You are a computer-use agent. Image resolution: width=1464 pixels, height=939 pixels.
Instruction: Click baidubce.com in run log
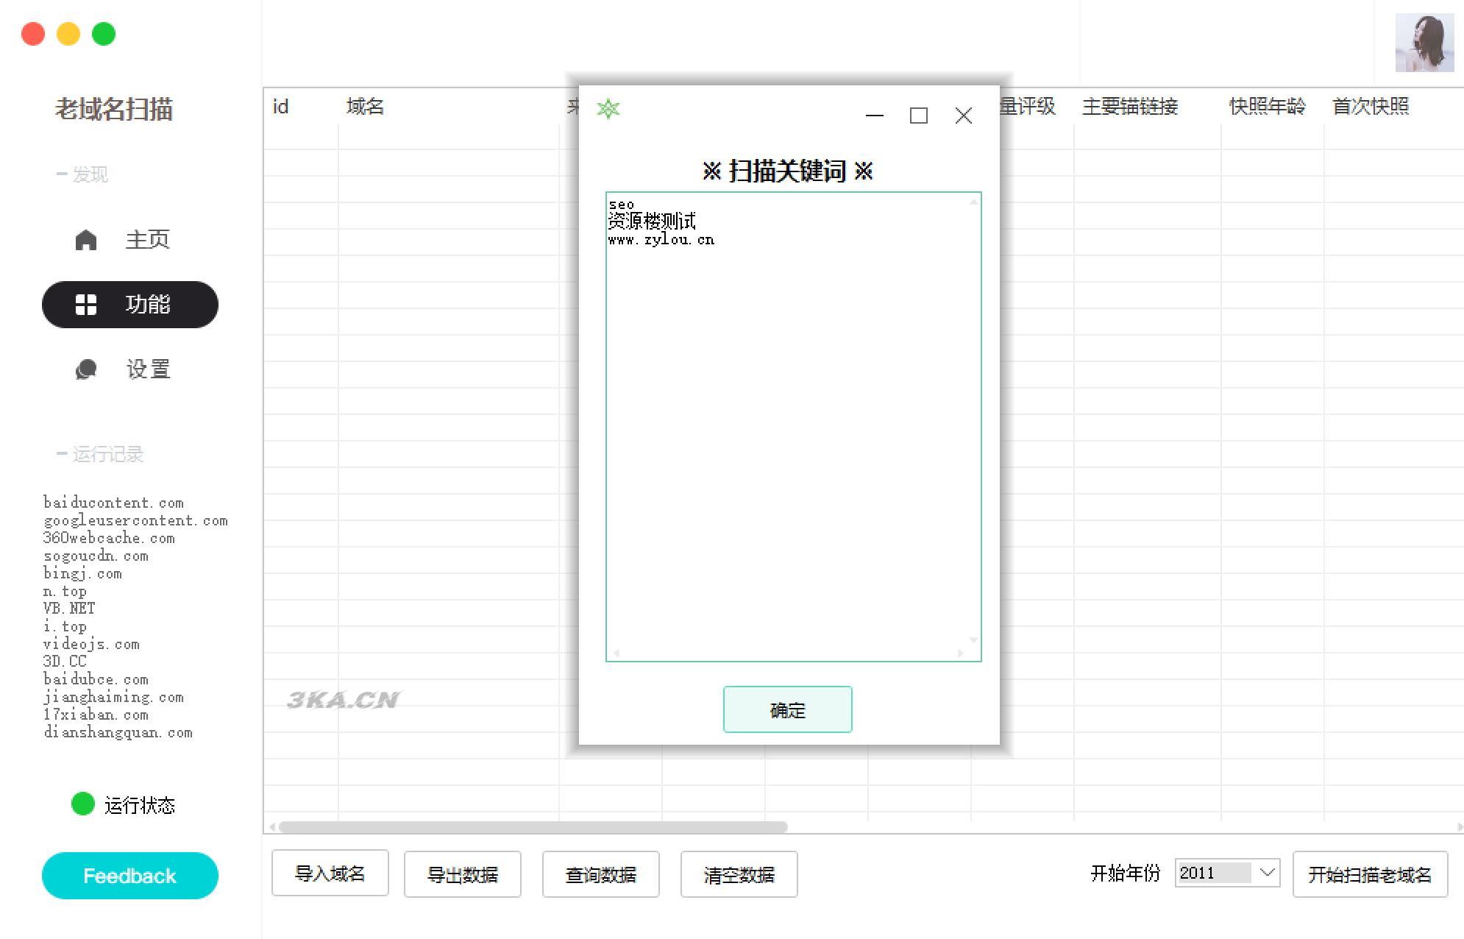[96, 679]
